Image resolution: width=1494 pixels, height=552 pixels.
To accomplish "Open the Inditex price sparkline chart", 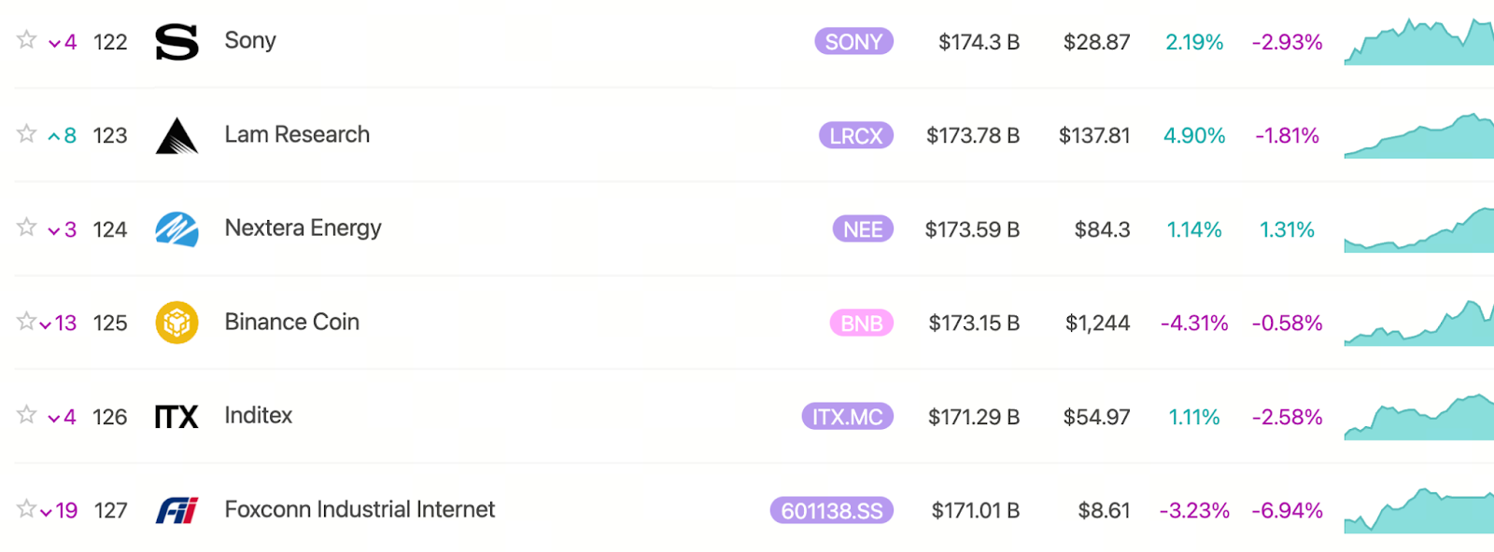I will 1418,418.
